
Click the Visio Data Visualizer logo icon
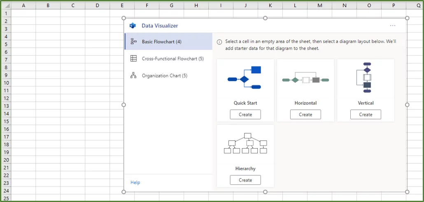133,26
